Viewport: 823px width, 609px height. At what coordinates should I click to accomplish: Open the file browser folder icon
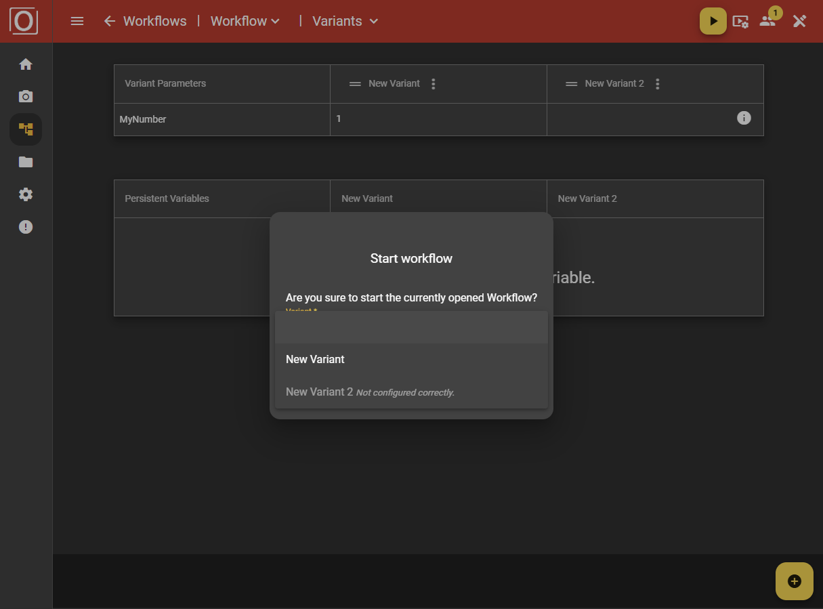(x=25, y=161)
